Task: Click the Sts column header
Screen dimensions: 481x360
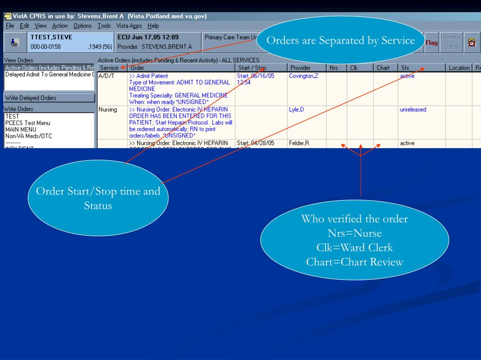Action: pos(422,67)
